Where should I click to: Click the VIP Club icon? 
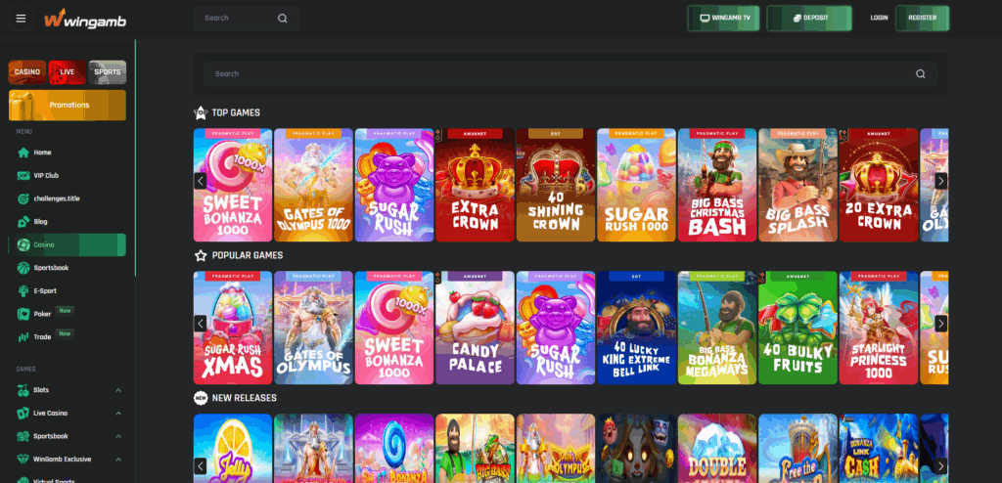click(23, 176)
